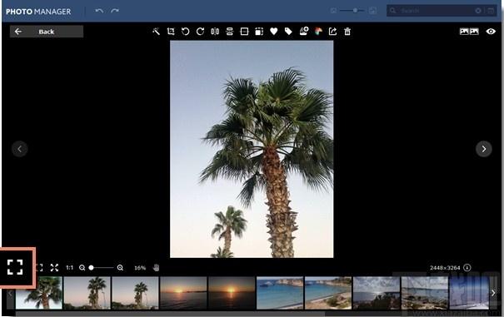
Task: Click the search magnifier icon
Action: coord(392,11)
